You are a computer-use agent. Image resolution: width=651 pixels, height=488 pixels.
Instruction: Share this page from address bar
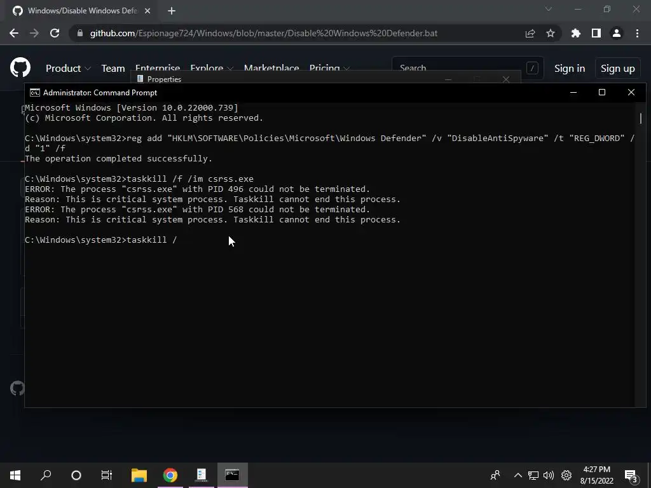tap(530, 33)
